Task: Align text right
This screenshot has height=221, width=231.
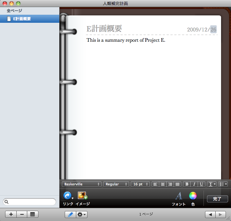Action: [170, 184]
